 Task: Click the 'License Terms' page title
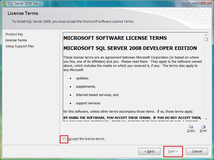(23, 13)
